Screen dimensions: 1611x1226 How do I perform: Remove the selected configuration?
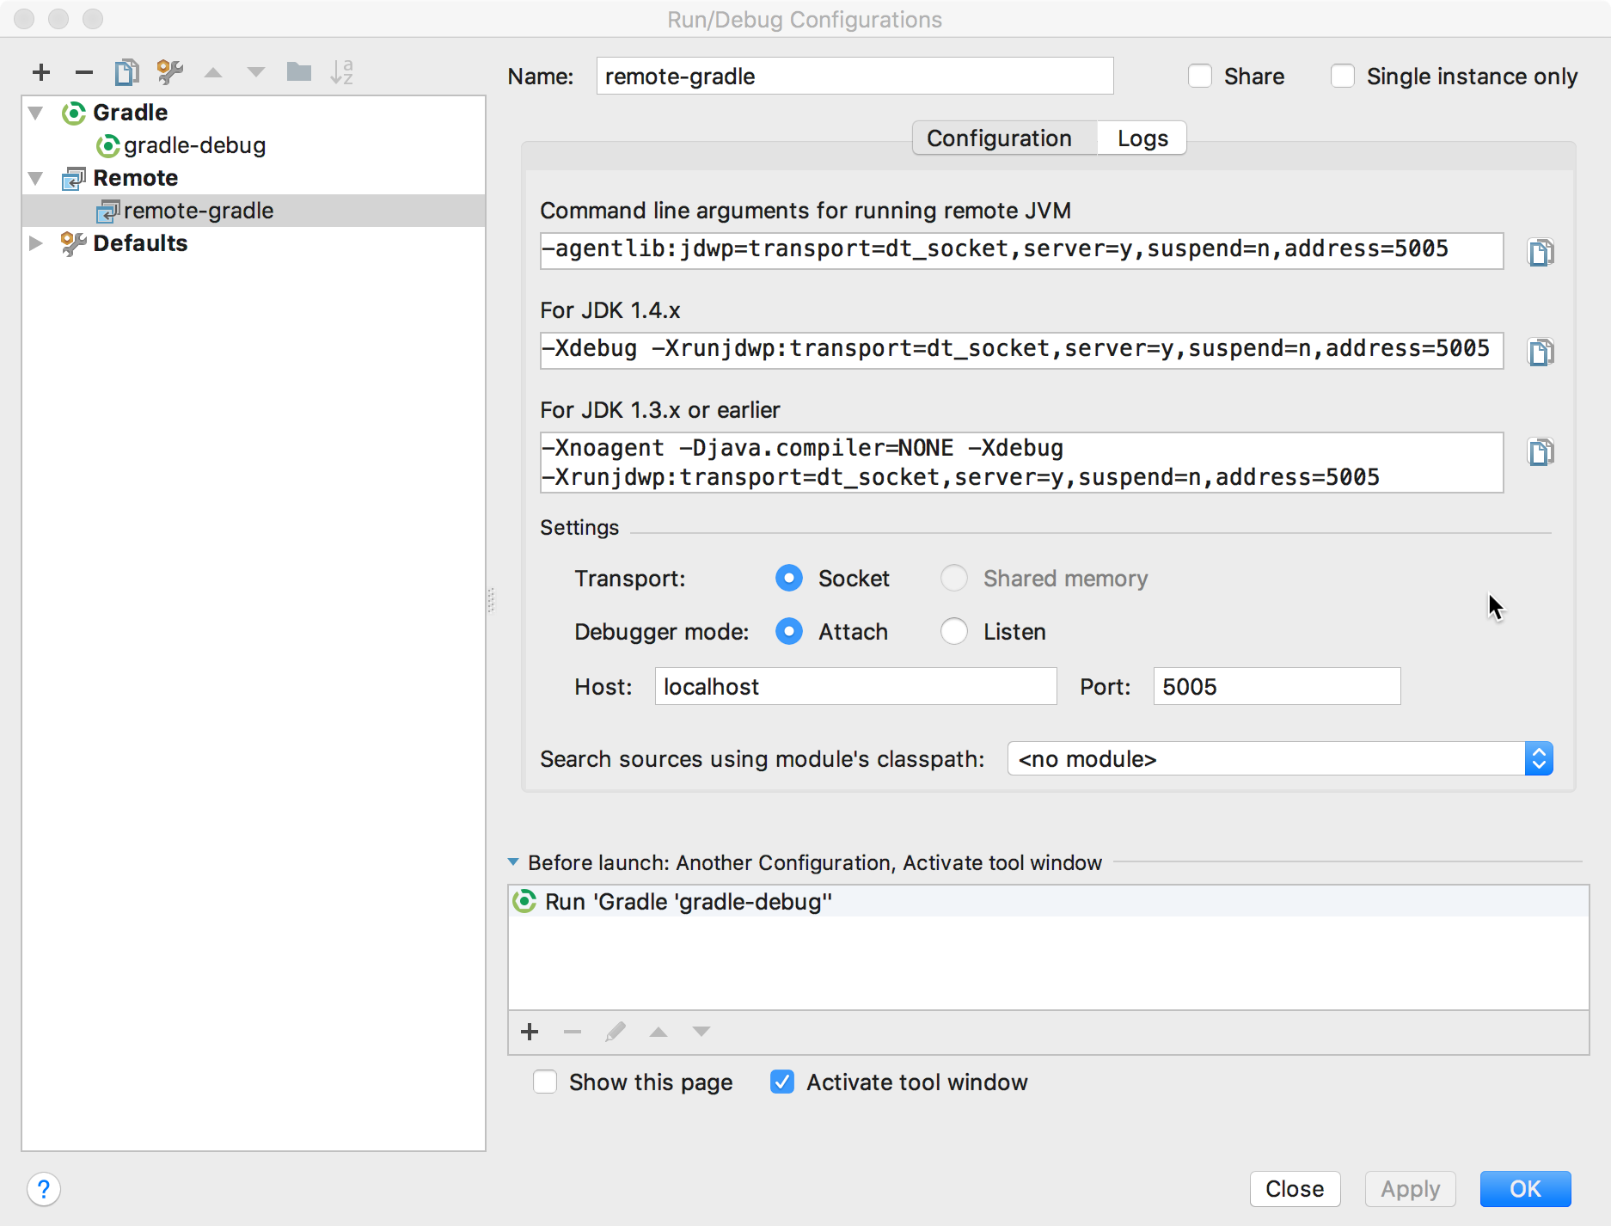pos(83,72)
